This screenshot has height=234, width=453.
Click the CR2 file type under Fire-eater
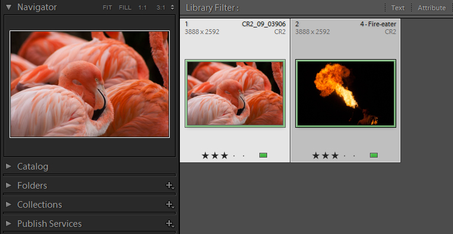click(390, 32)
